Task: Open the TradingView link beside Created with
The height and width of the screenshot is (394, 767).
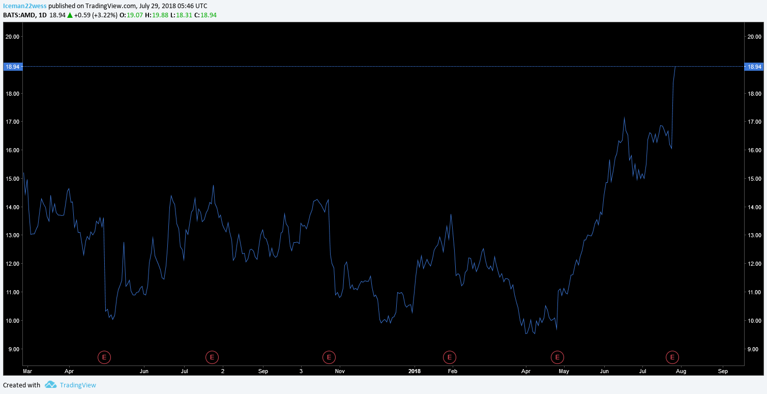Action: coord(78,385)
